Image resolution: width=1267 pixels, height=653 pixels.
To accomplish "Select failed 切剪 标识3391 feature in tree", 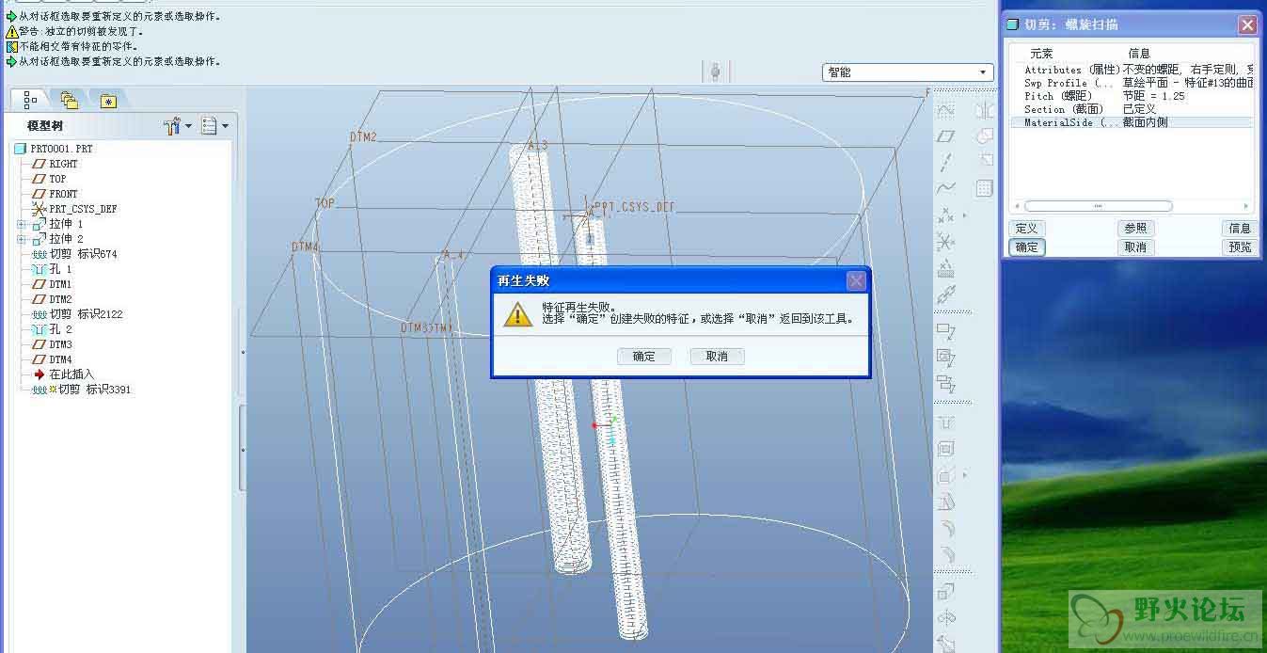I will pyautogui.click(x=82, y=390).
